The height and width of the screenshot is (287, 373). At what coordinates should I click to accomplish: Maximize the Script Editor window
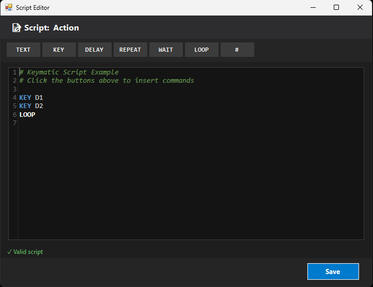336,7
